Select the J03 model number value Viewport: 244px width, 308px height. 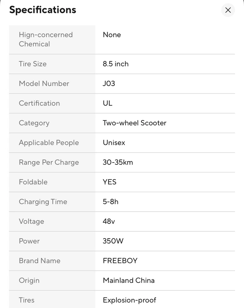coord(109,83)
